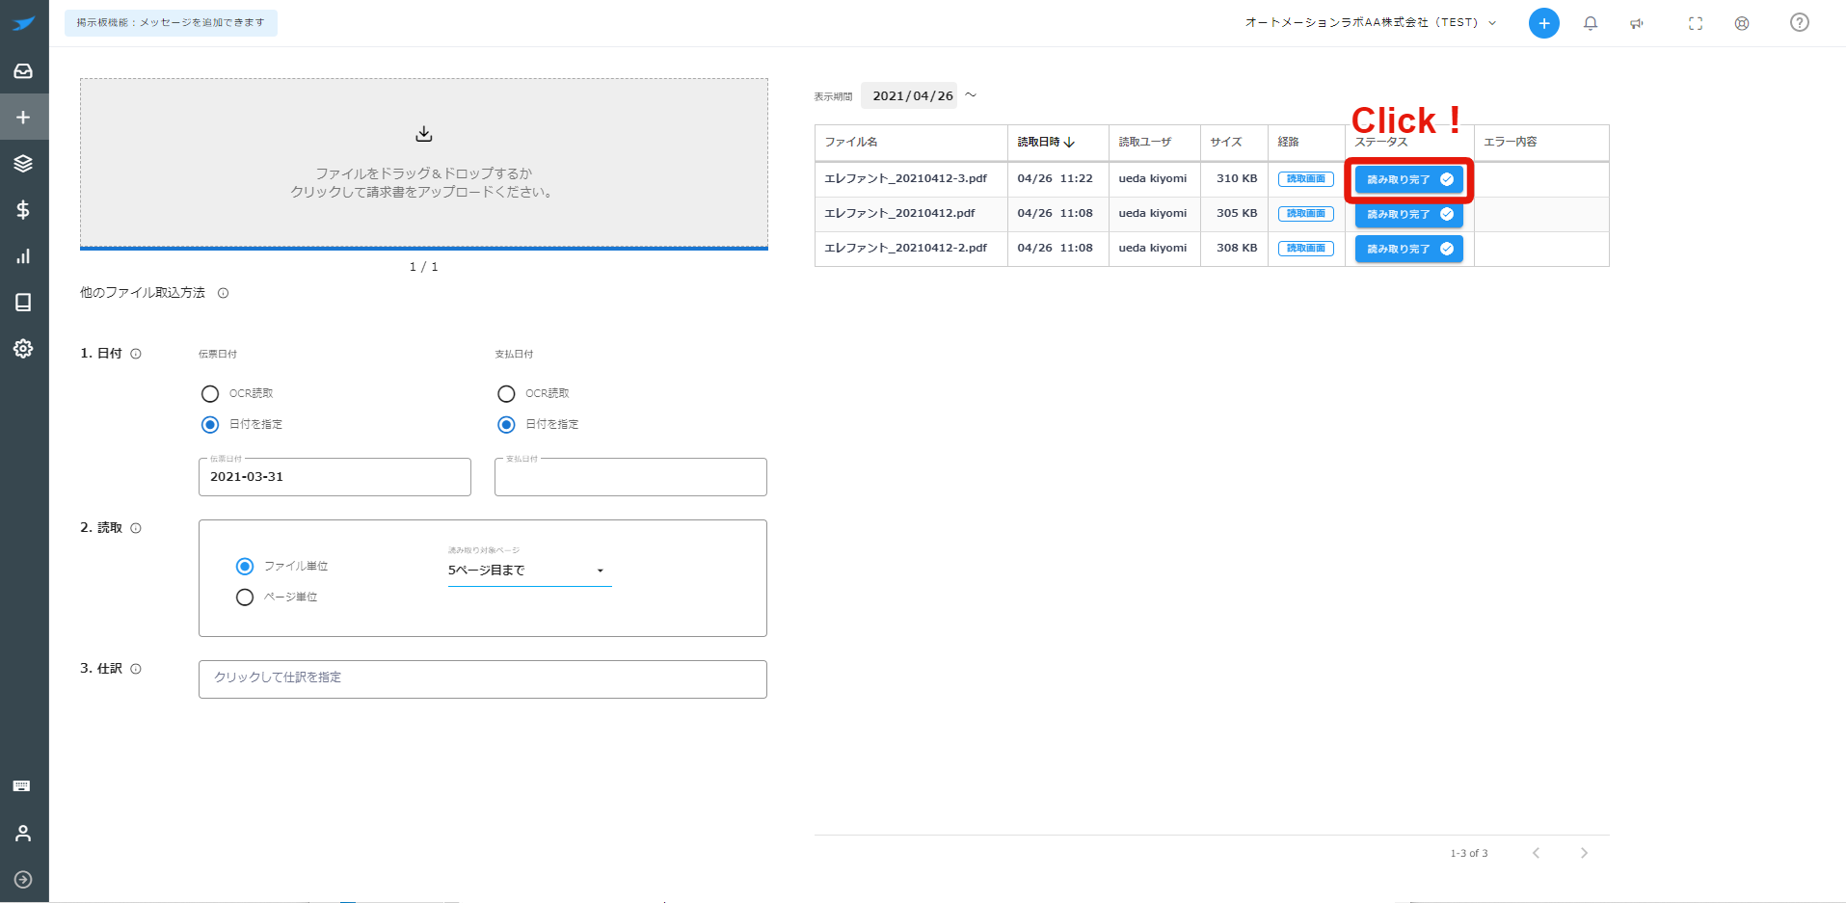Go to next page of the file list
The width and height of the screenshot is (1846, 903).
pyautogui.click(x=1584, y=853)
